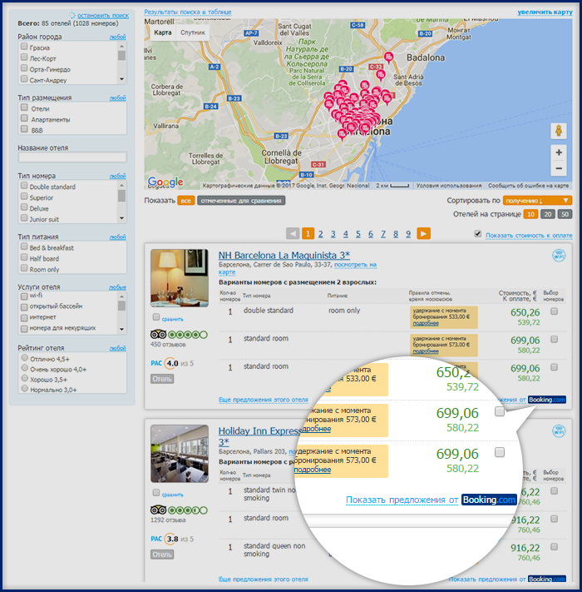Open Holiday Inn Express photo thumbnail
The height and width of the screenshot is (592, 582).
(180, 454)
